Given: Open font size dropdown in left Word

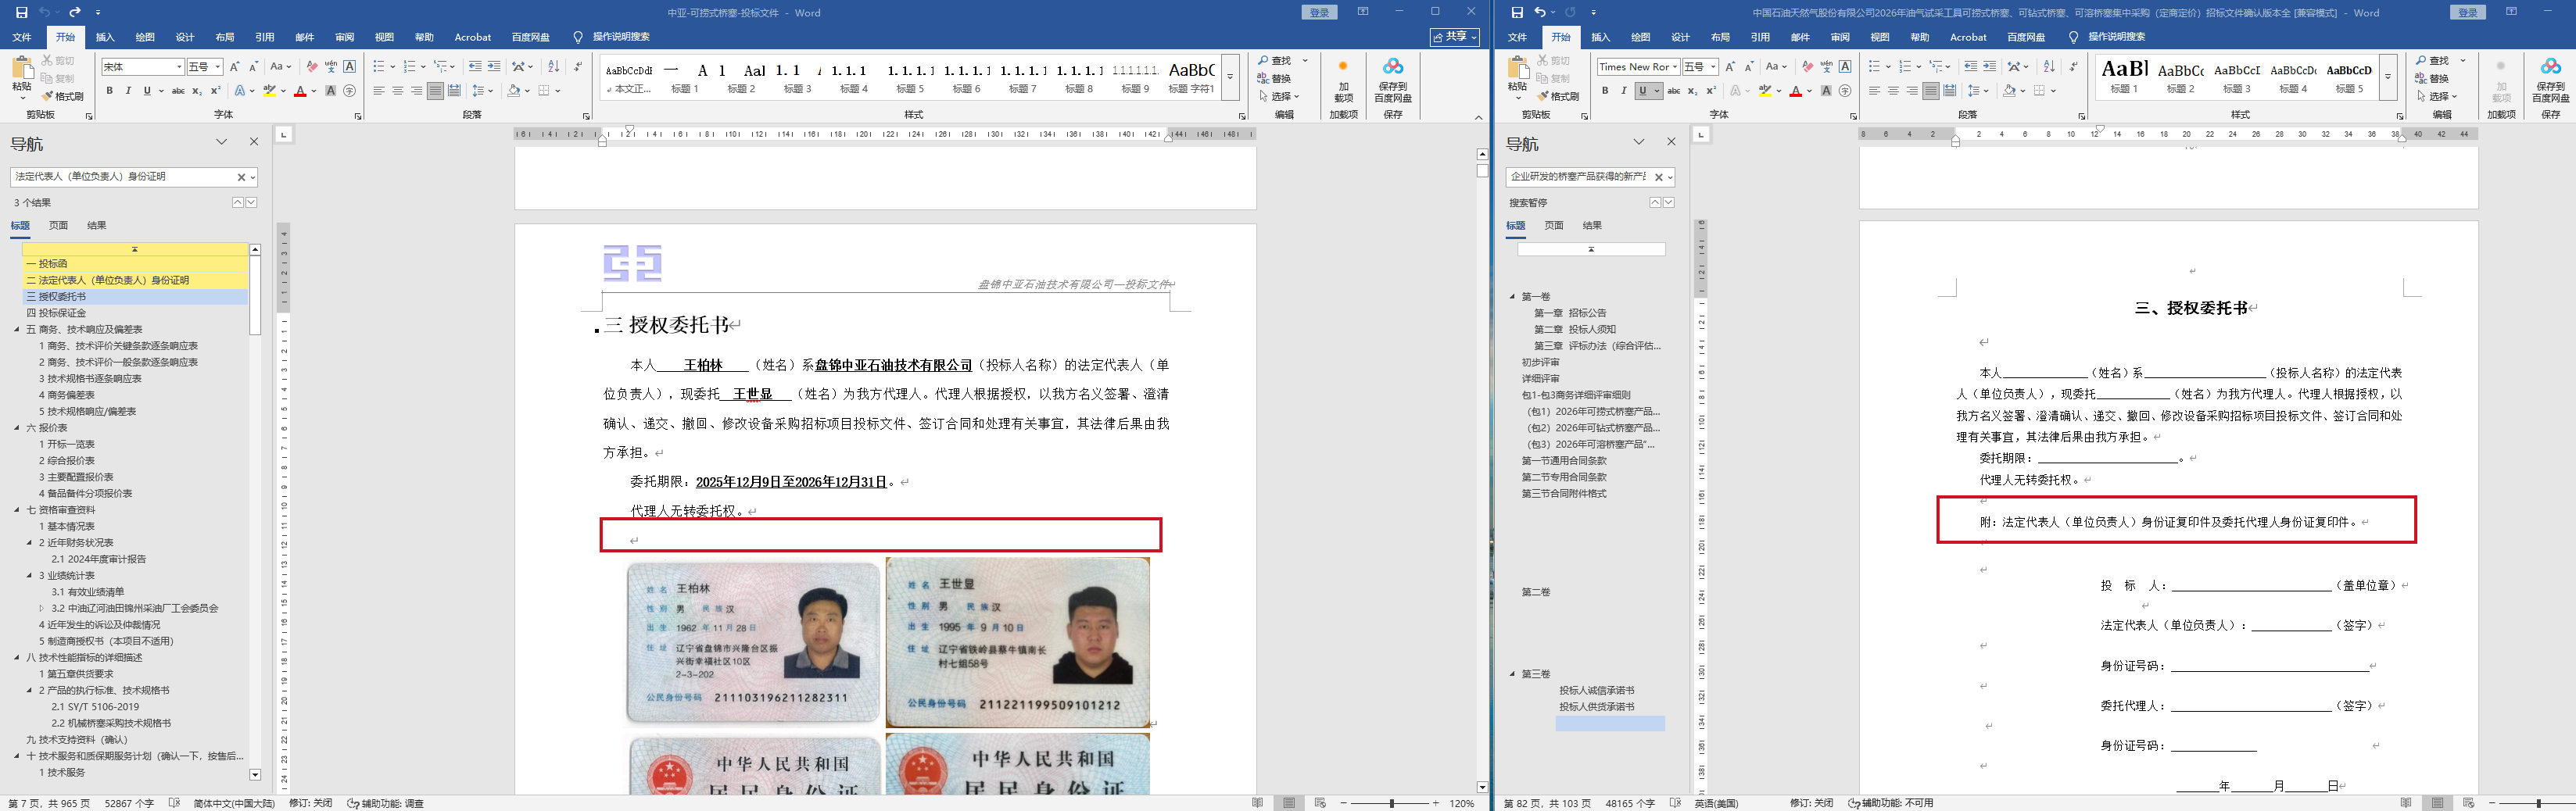Looking at the screenshot, I should (x=217, y=67).
